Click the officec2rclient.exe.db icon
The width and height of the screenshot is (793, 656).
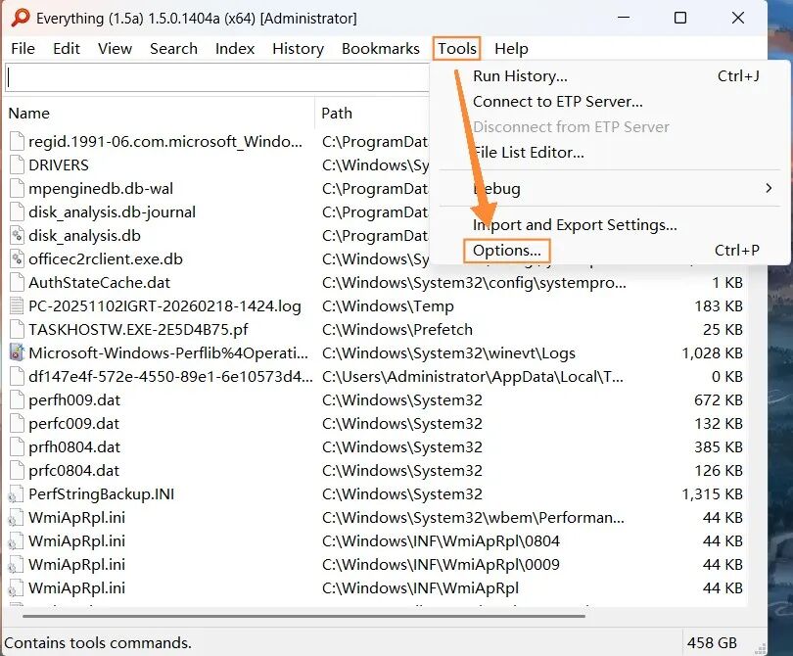[x=17, y=258]
